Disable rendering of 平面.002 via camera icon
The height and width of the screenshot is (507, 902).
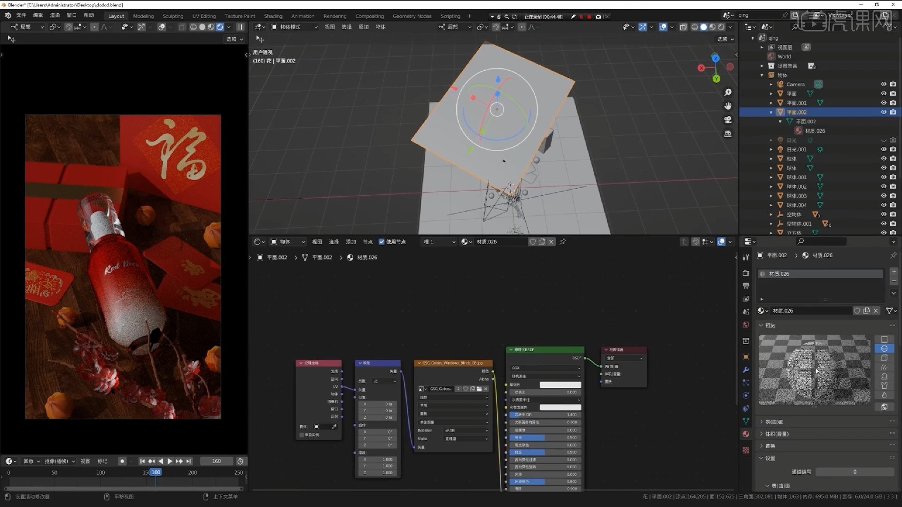(x=893, y=112)
